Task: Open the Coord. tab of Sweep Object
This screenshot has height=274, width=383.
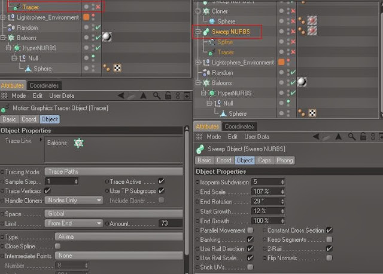Action: click(x=224, y=160)
